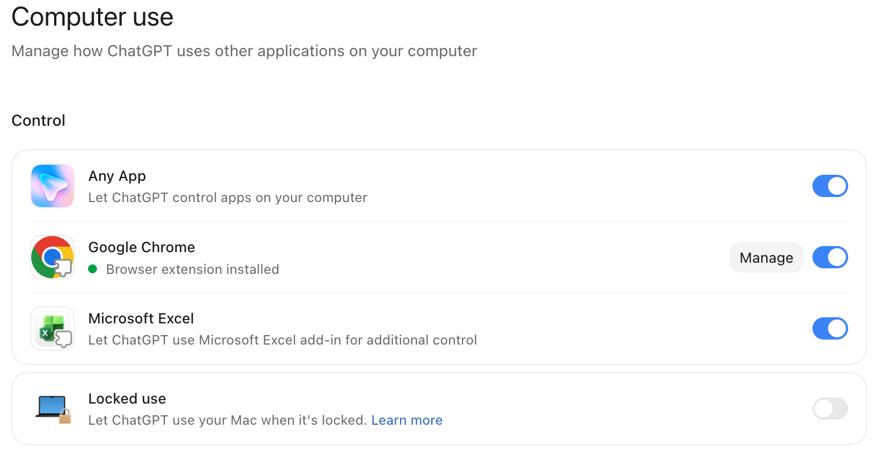Viewport: 876px width, 462px height.
Task: Click the Any App cursor icon
Action: pyautogui.click(x=52, y=186)
